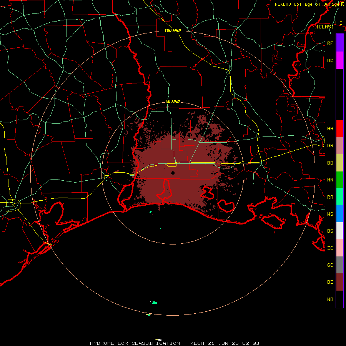The height and width of the screenshot is (346, 346).
Task: Click the 50 NMI range ring label
Action: (x=173, y=102)
